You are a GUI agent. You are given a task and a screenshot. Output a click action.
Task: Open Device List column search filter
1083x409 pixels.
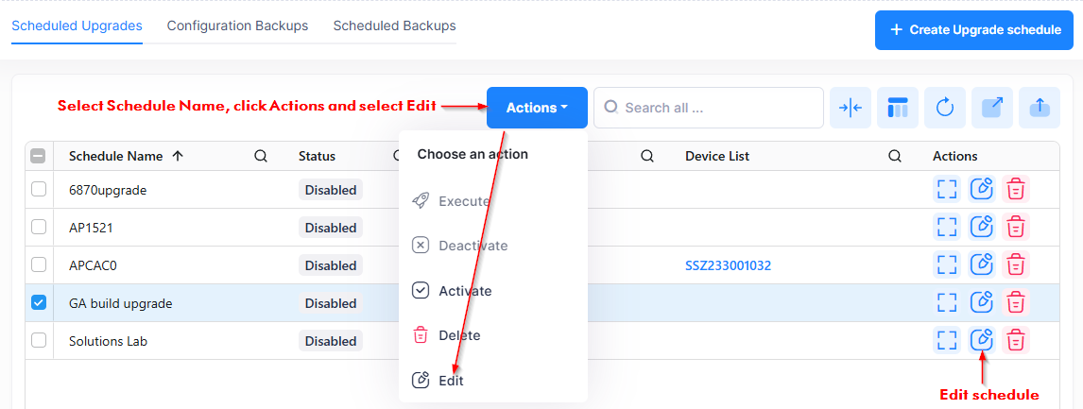[x=895, y=156]
